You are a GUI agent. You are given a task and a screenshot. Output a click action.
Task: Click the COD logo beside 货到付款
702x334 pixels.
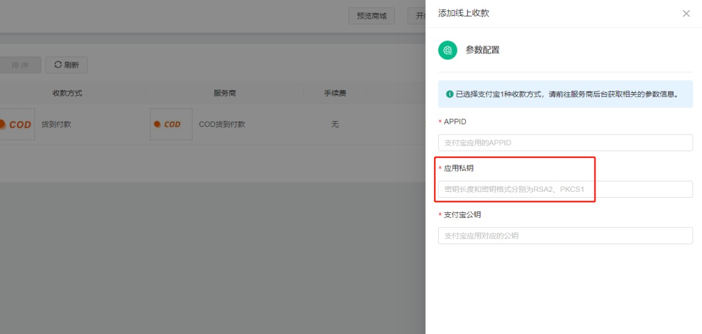[x=16, y=124]
